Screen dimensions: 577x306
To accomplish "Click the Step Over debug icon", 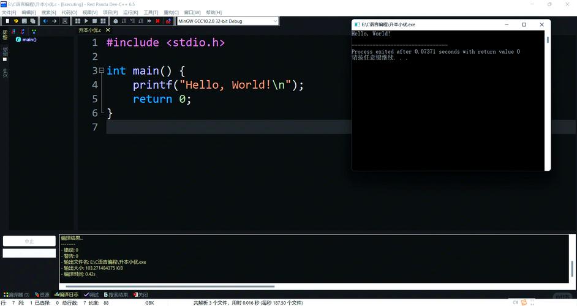I will 124,21.
